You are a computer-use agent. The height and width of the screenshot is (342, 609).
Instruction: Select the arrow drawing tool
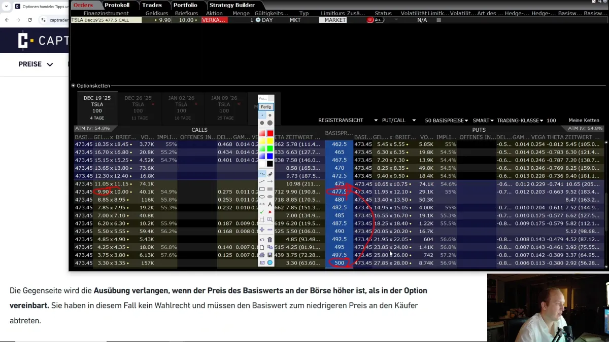pos(270,181)
